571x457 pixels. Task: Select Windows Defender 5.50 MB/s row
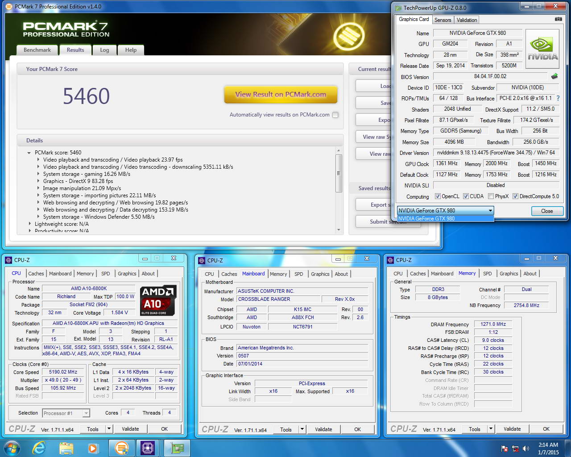click(x=99, y=217)
